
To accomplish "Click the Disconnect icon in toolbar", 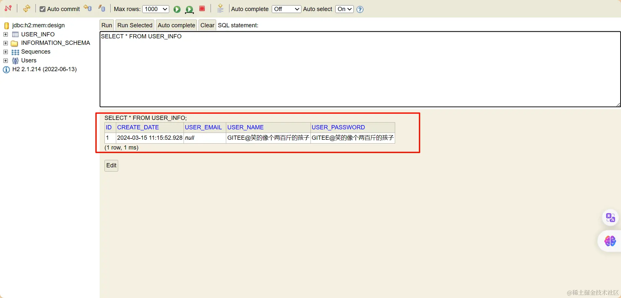I will [8, 8].
